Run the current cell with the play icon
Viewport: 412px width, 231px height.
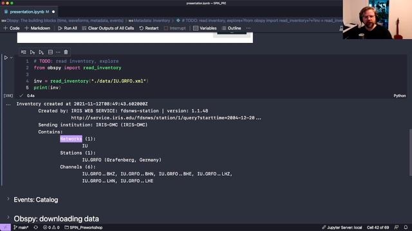(x=6, y=58)
